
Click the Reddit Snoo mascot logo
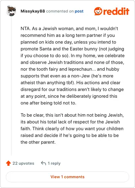(98, 11)
